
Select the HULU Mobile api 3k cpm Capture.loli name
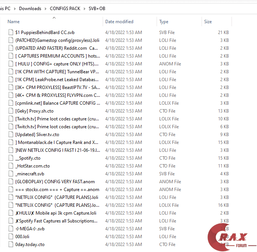[56, 213]
